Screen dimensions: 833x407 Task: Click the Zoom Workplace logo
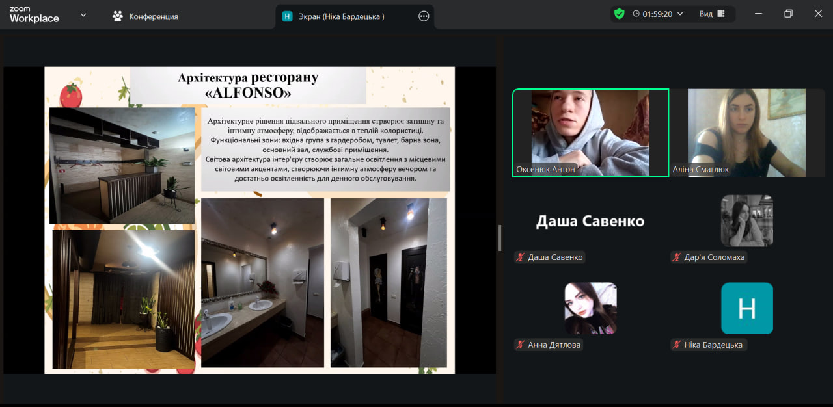34,15
